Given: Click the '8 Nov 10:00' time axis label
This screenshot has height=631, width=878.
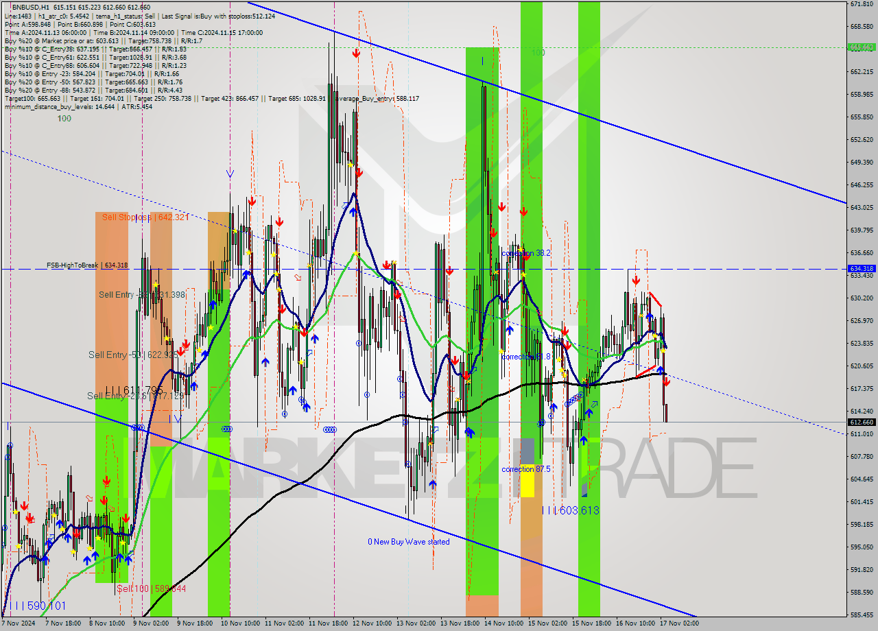Looking at the screenshot, I should [108, 623].
